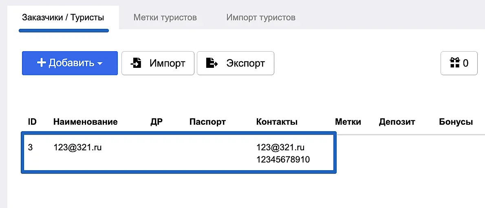The width and height of the screenshot is (485, 208).
Task: Select the row ID number 3
Action: (30, 147)
